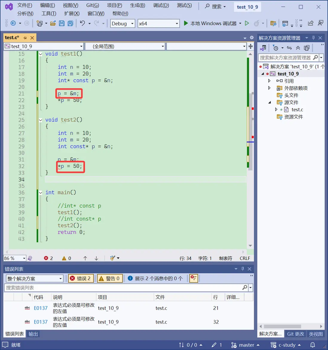Open the Debug configuration dropdown

[123, 24]
